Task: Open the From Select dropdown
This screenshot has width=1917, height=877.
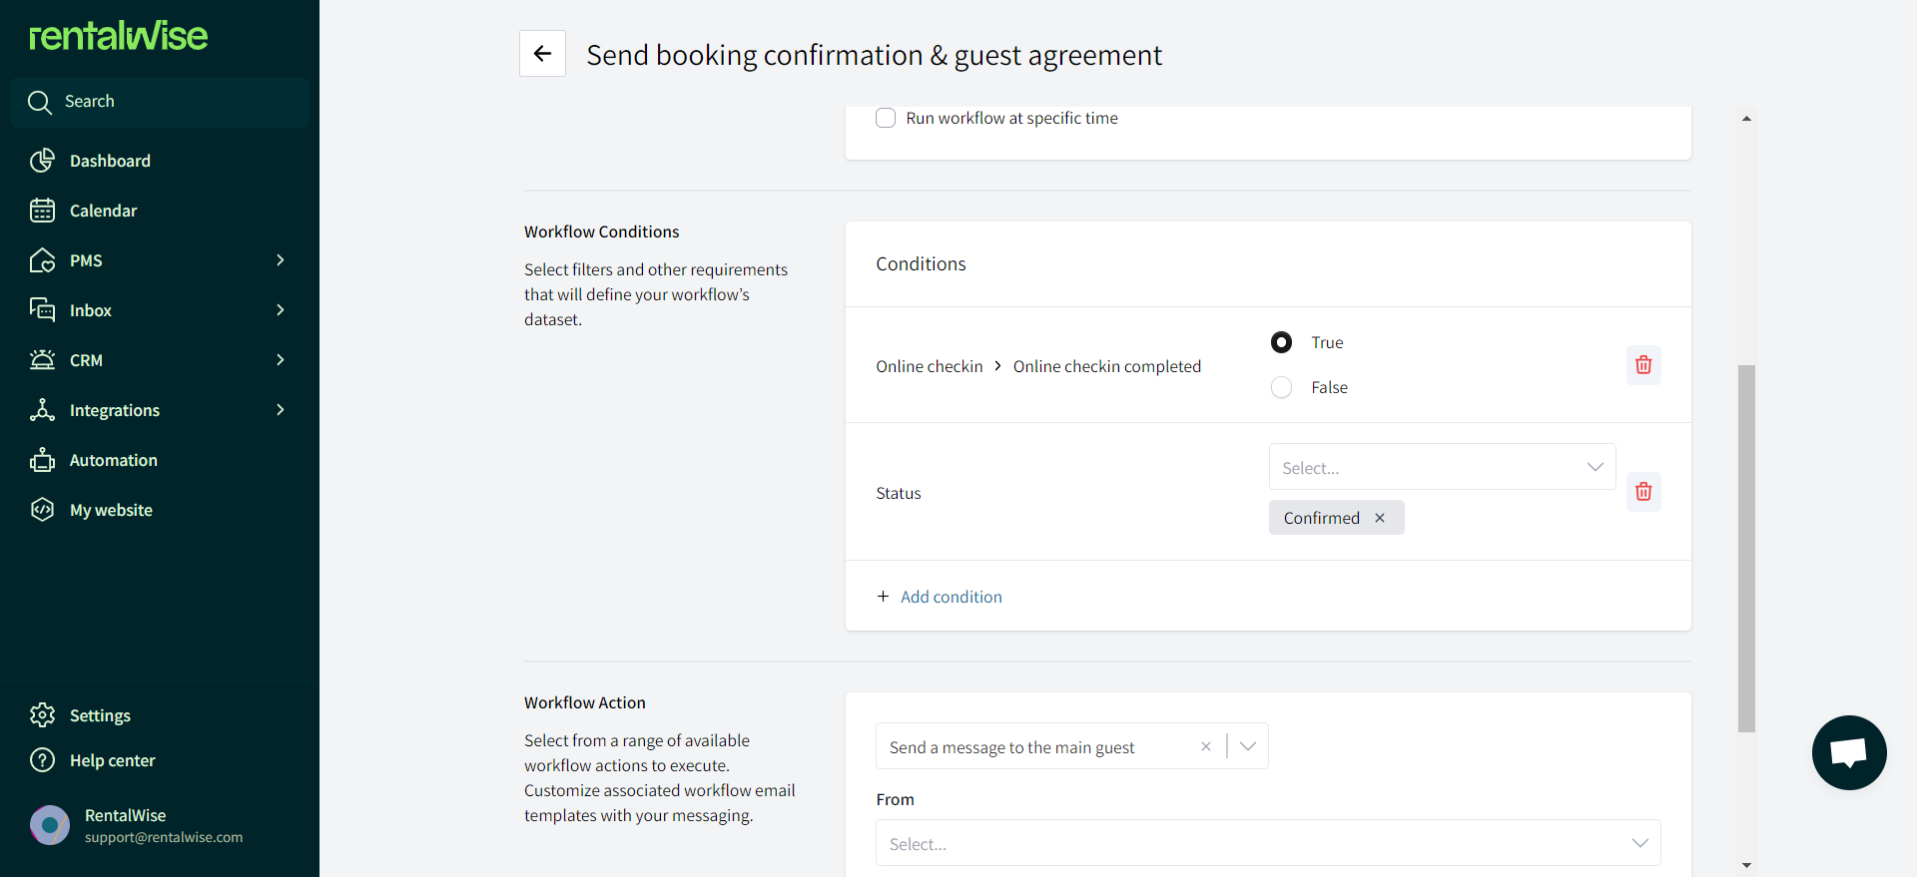Action: click(x=1268, y=843)
